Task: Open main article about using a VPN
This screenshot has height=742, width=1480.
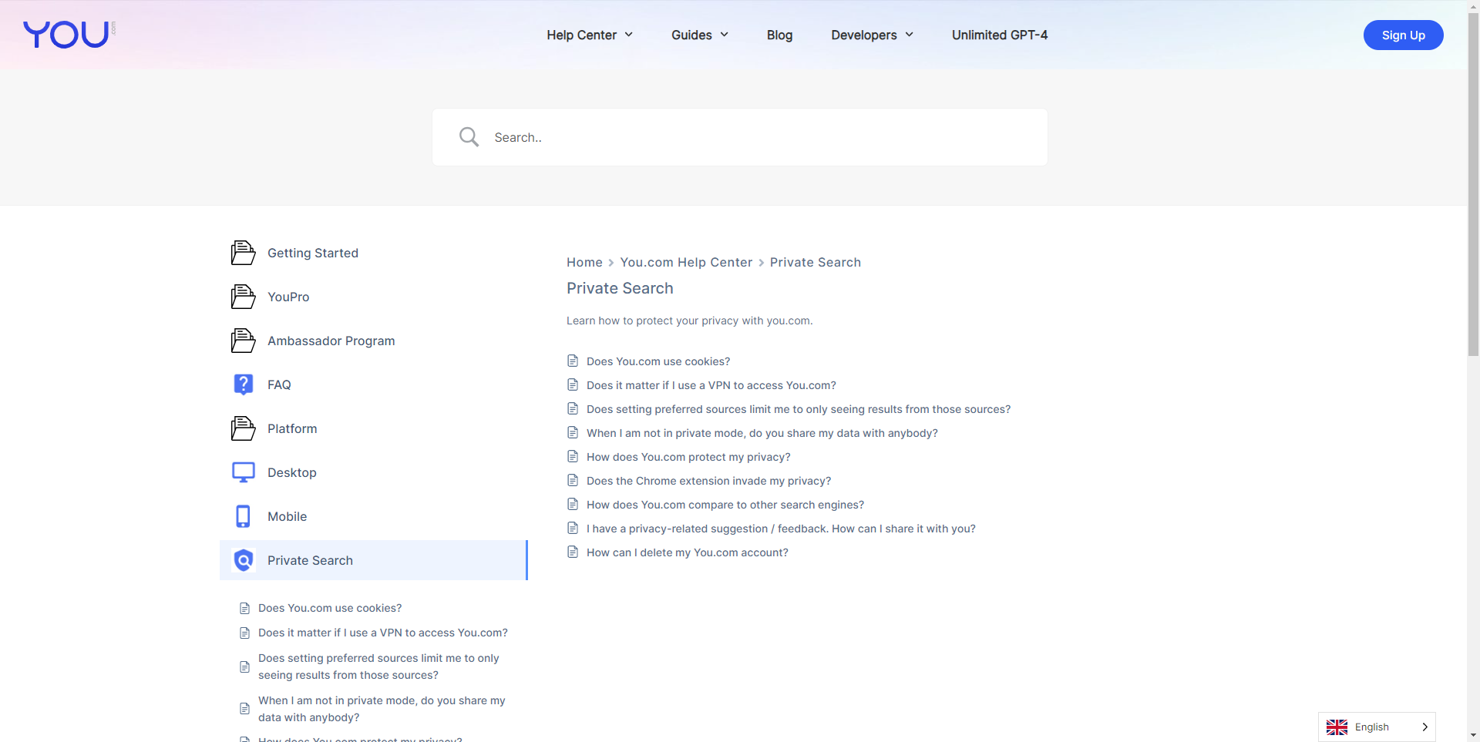Action: click(711, 385)
